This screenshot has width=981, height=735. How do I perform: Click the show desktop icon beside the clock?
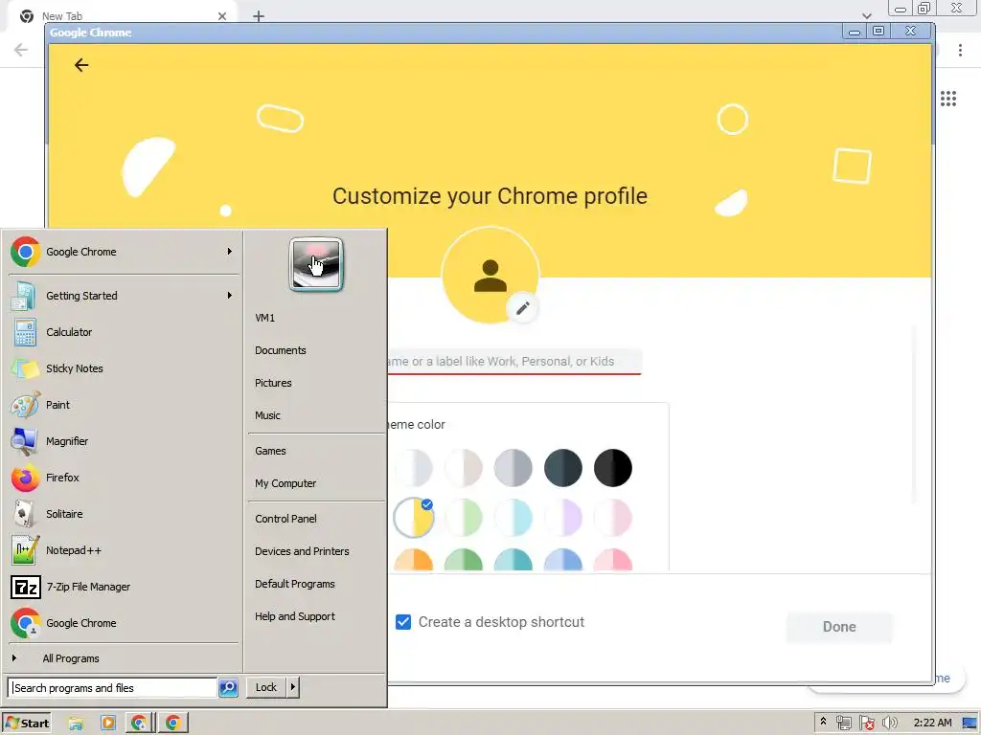(970, 724)
